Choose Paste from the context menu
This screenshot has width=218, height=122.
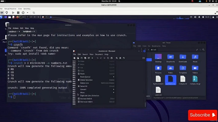[96, 74]
